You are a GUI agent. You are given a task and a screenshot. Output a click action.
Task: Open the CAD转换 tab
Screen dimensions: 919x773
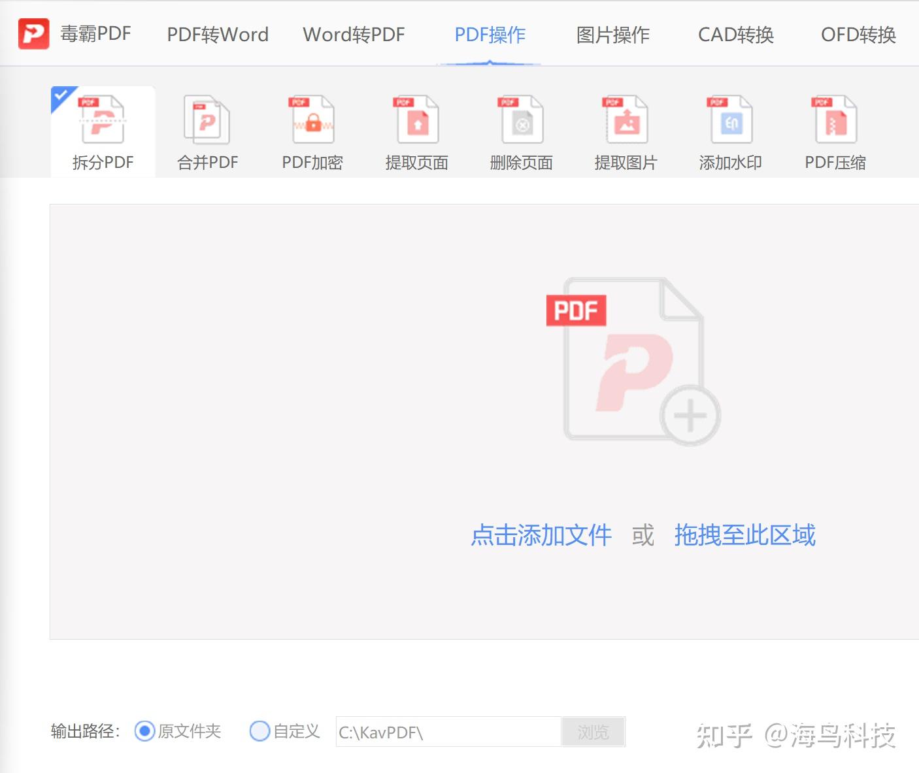pyautogui.click(x=736, y=35)
